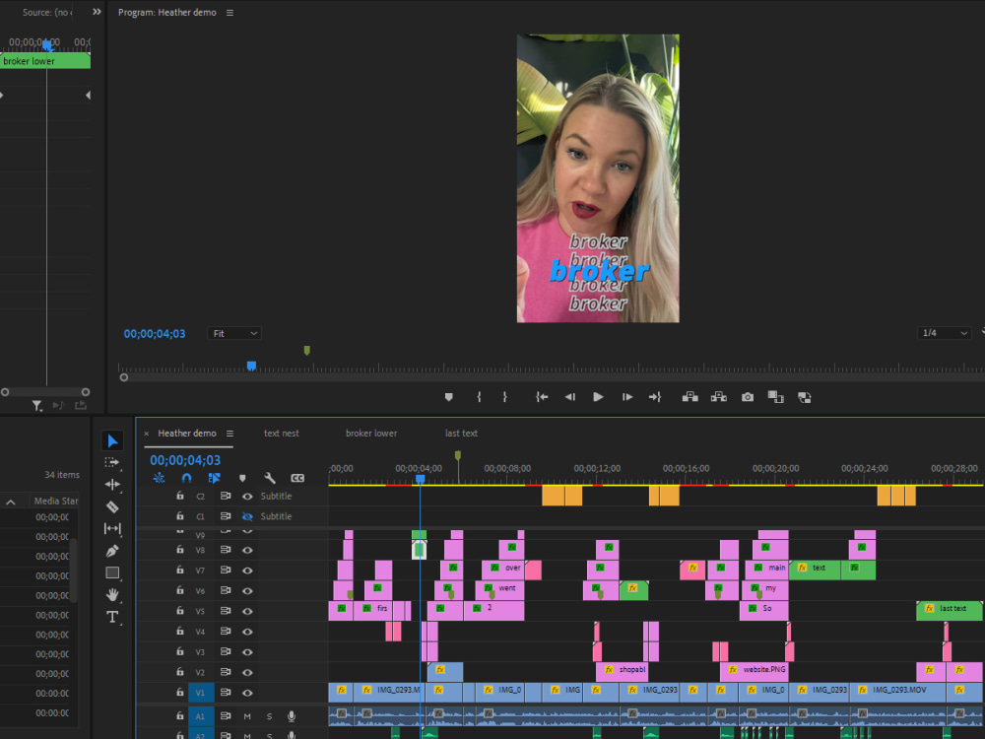The height and width of the screenshot is (739, 985).
Task: Open timeline display settings with the wrench icon
Action: (269, 478)
